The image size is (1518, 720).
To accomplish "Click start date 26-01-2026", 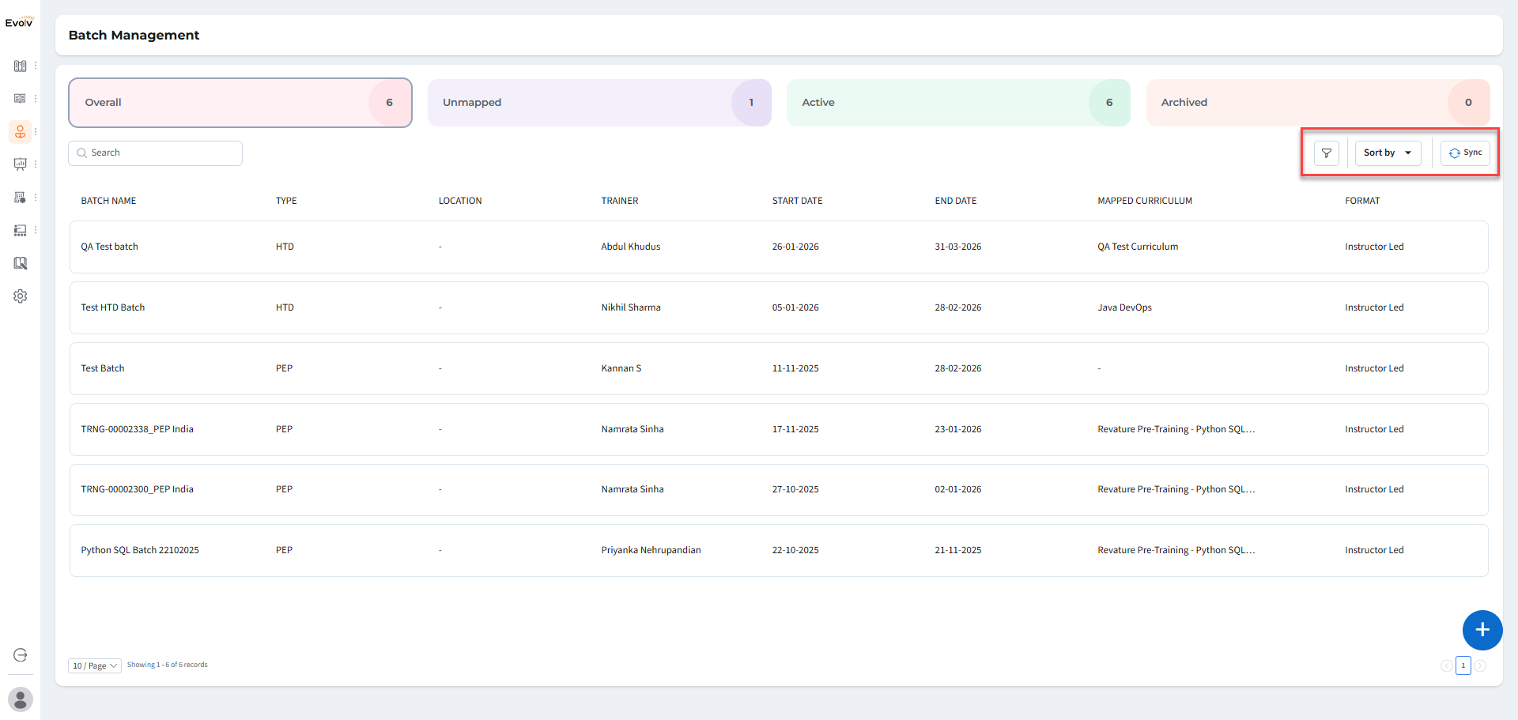I will 795,247.
